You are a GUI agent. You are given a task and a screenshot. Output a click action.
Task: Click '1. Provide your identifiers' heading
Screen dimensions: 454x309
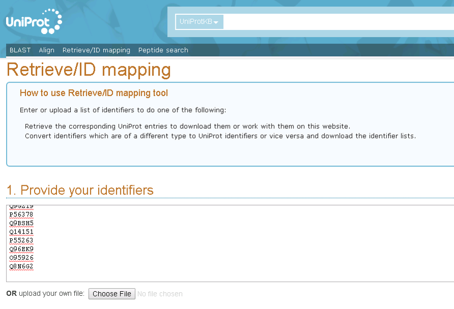click(x=80, y=190)
